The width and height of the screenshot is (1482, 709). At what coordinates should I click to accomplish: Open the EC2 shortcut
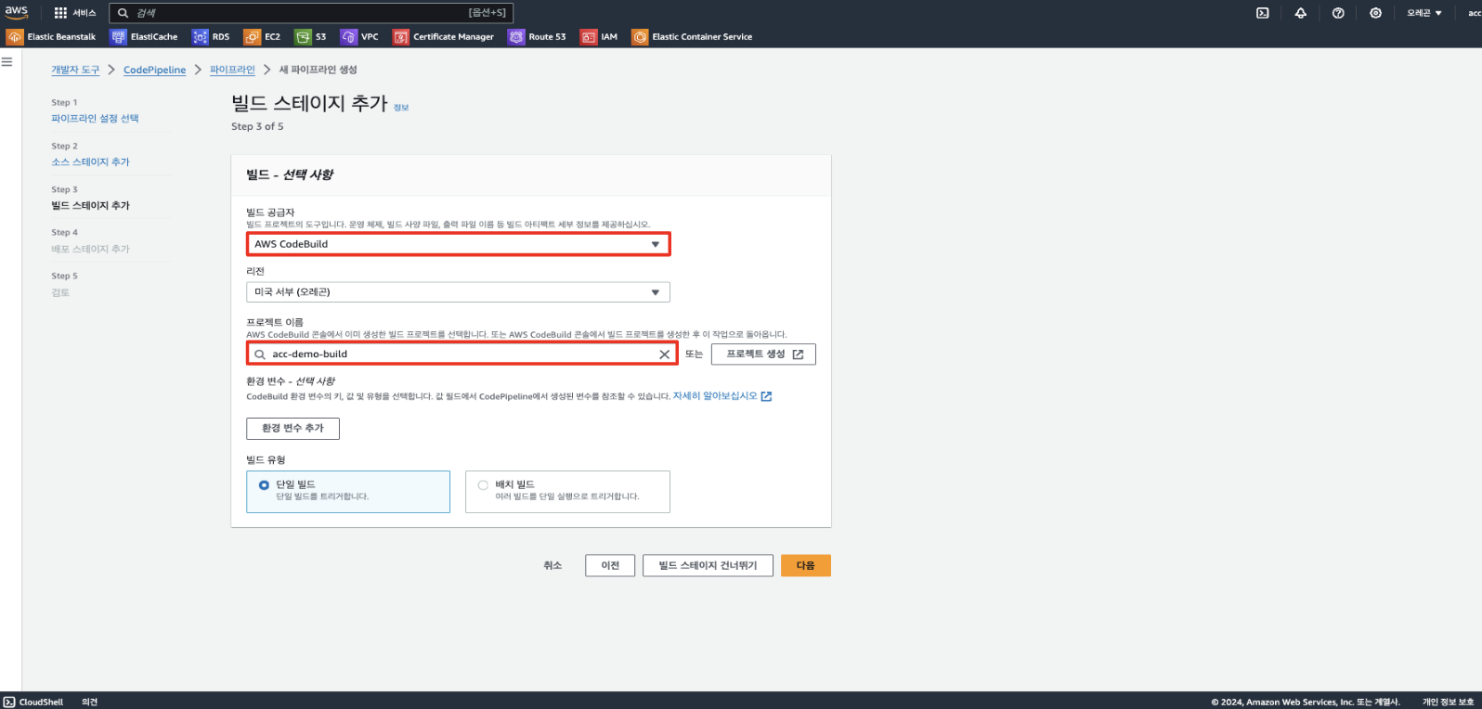262,37
